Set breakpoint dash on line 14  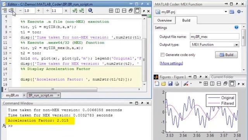(10, 58)
